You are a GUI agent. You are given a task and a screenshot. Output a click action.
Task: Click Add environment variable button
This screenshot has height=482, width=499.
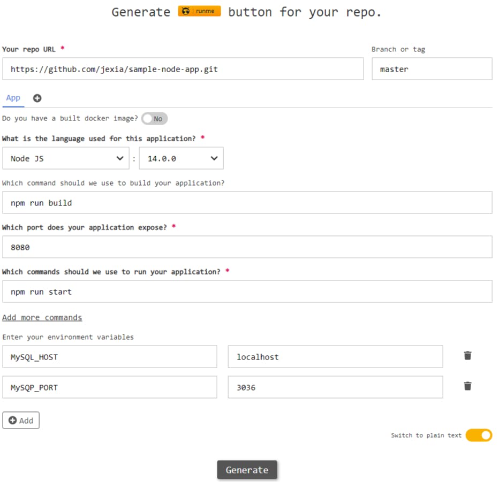[21, 420]
